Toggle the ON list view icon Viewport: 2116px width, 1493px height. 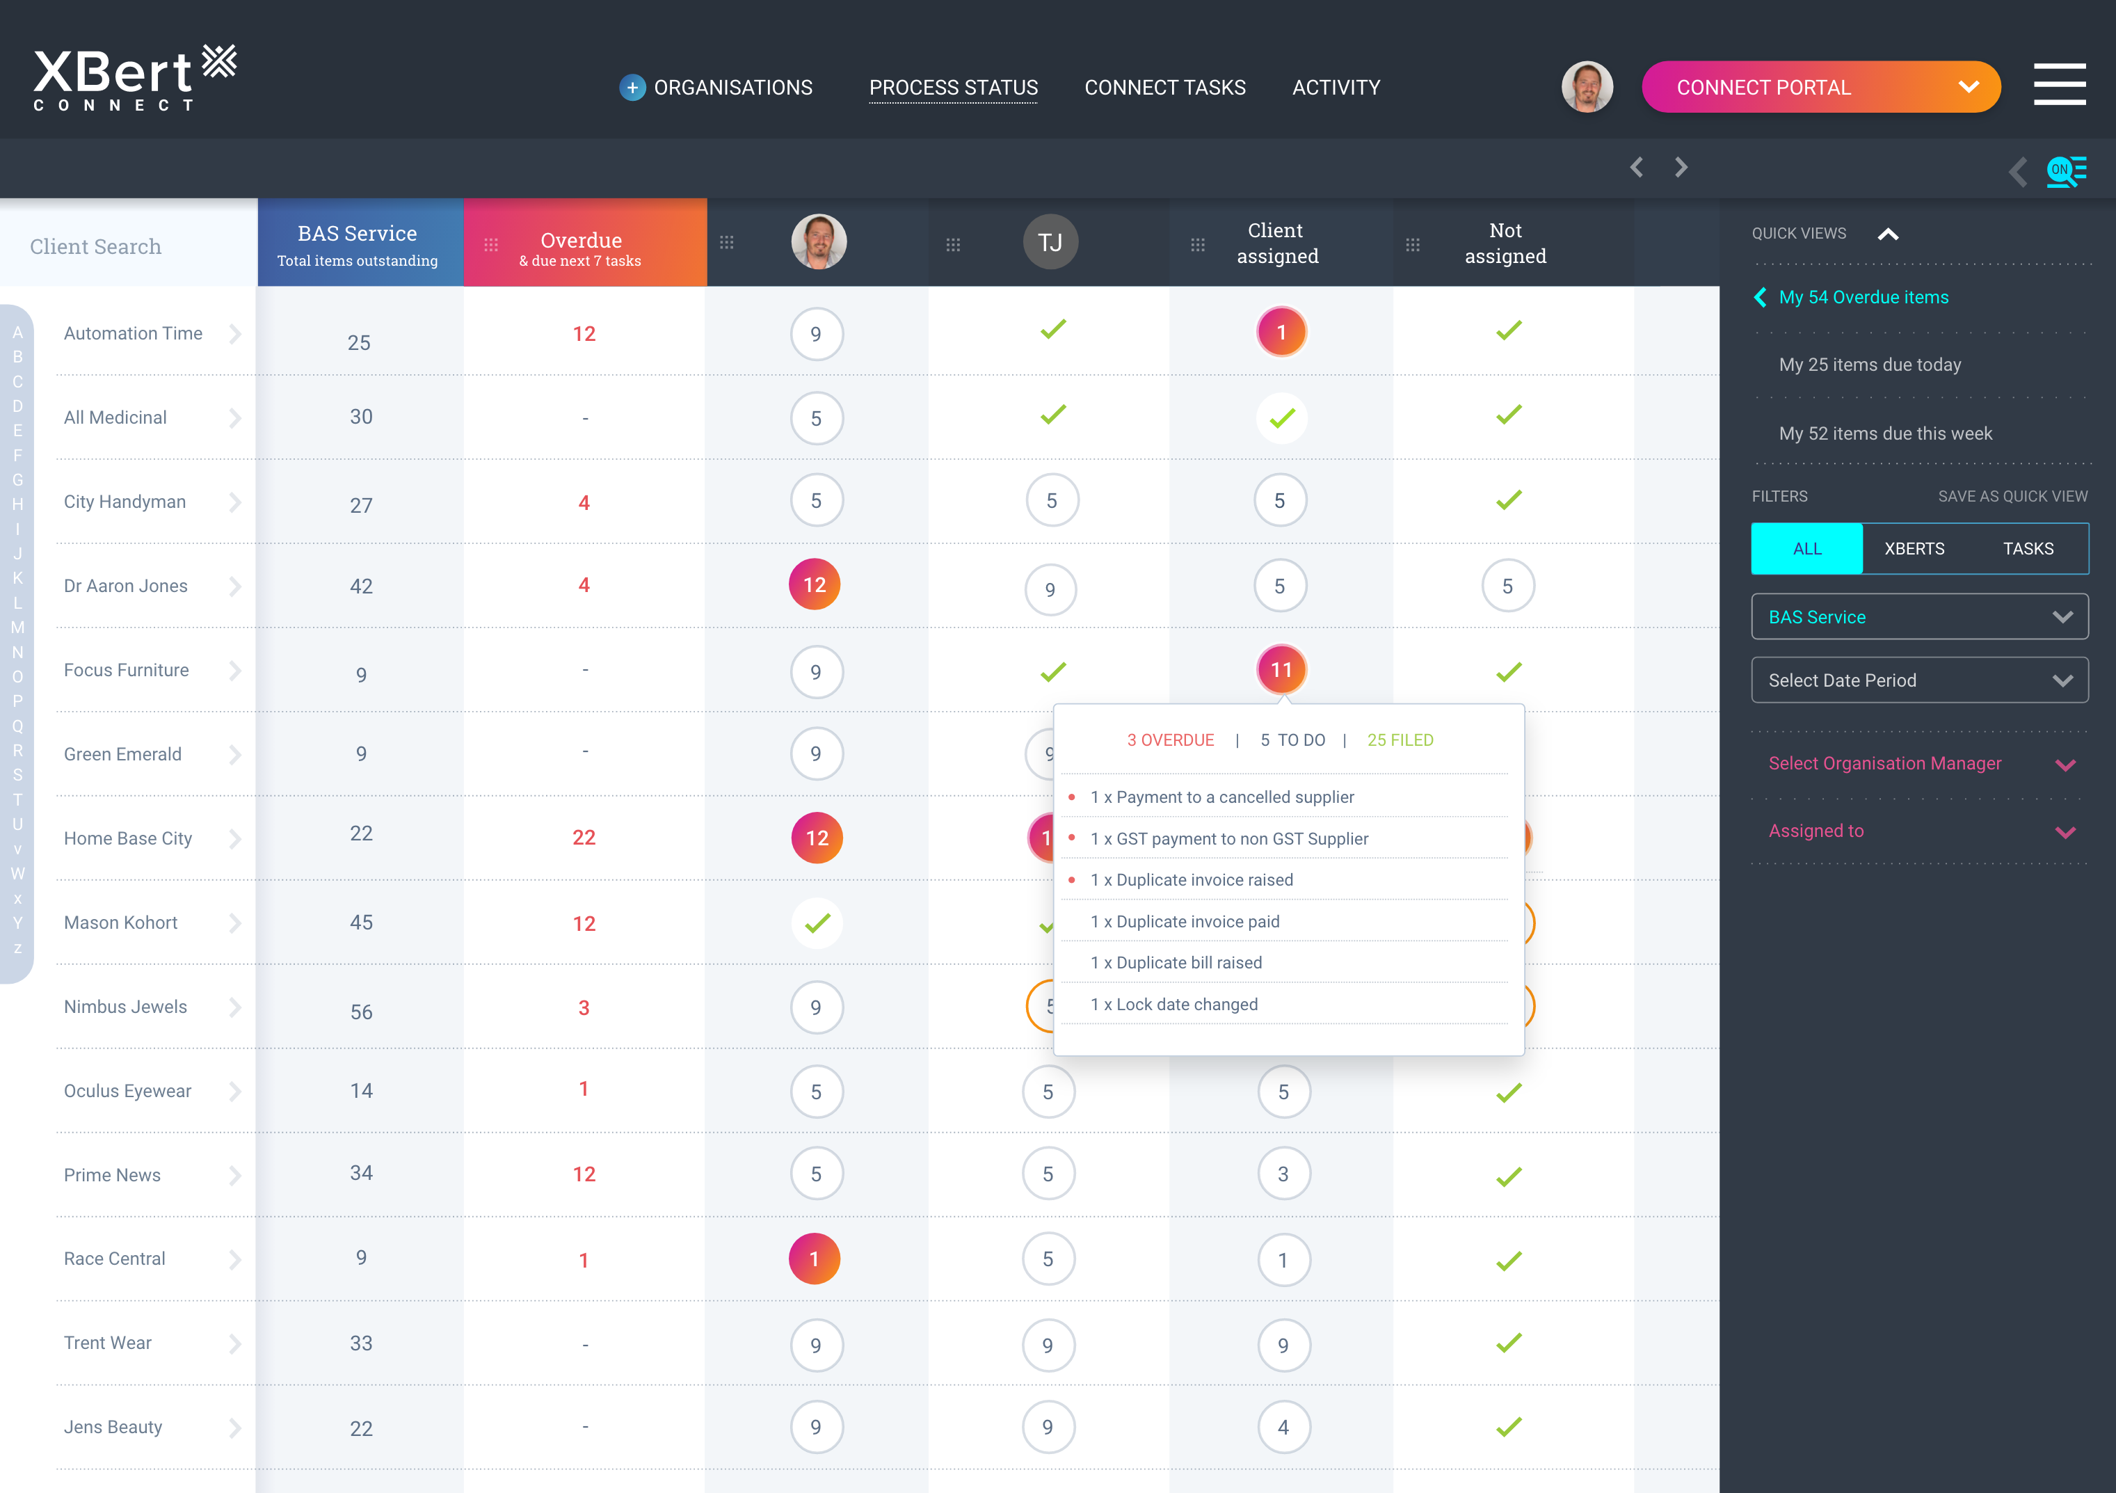[2065, 171]
